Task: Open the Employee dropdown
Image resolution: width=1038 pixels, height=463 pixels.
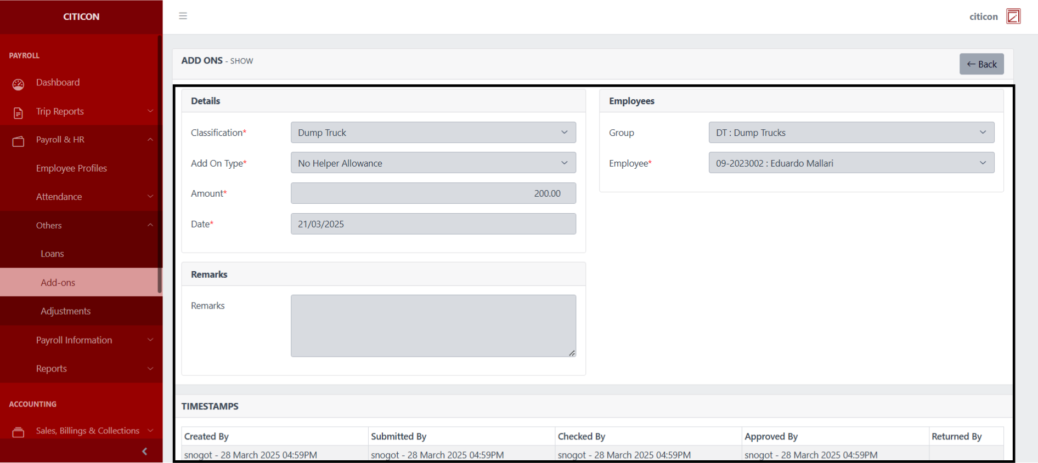Action: pyautogui.click(x=850, y=163)
